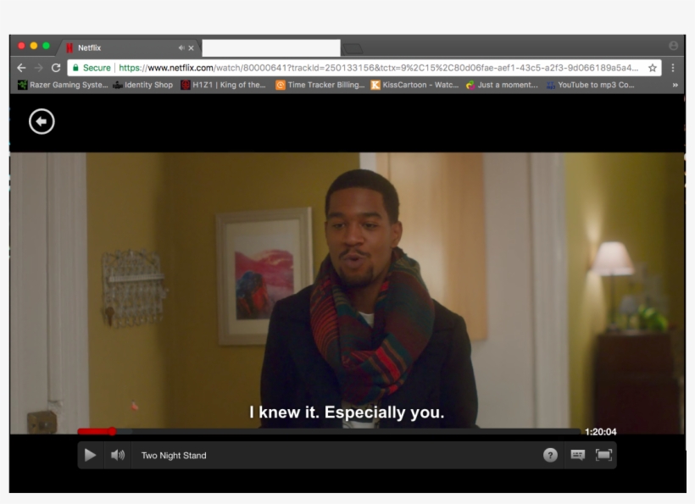This screenshot has width=695, height=504.
Task: Open YouTube to mp3 Co... bookmark
Action: [x=591, y=85]
